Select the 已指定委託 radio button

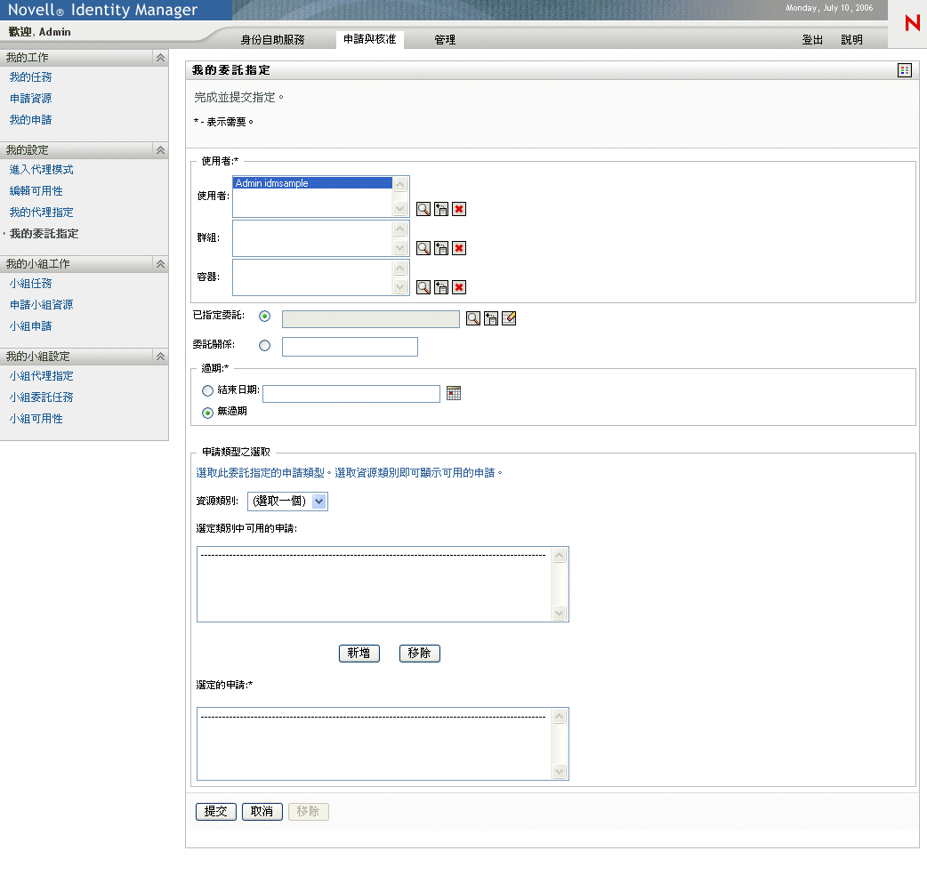(x=264, y=316)
